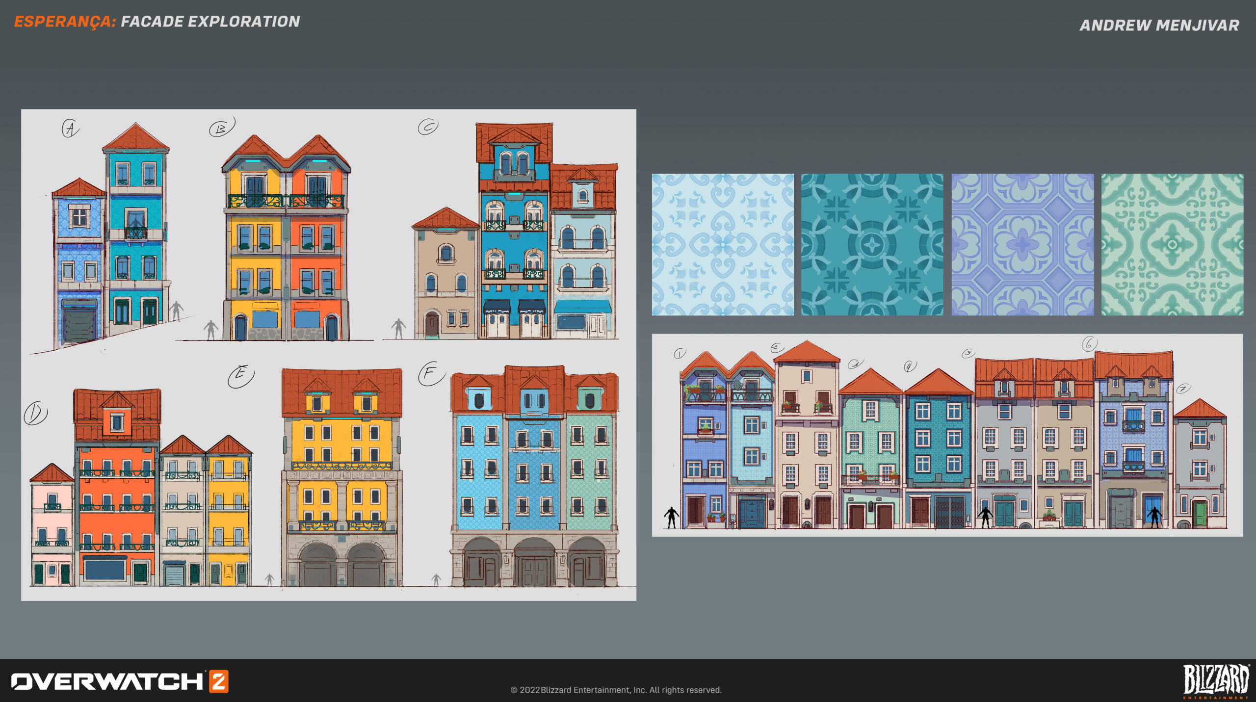Click the Overwatch 2 logo
The height and width of the screenshot is (702, 1256).
[x=120, y=681]
